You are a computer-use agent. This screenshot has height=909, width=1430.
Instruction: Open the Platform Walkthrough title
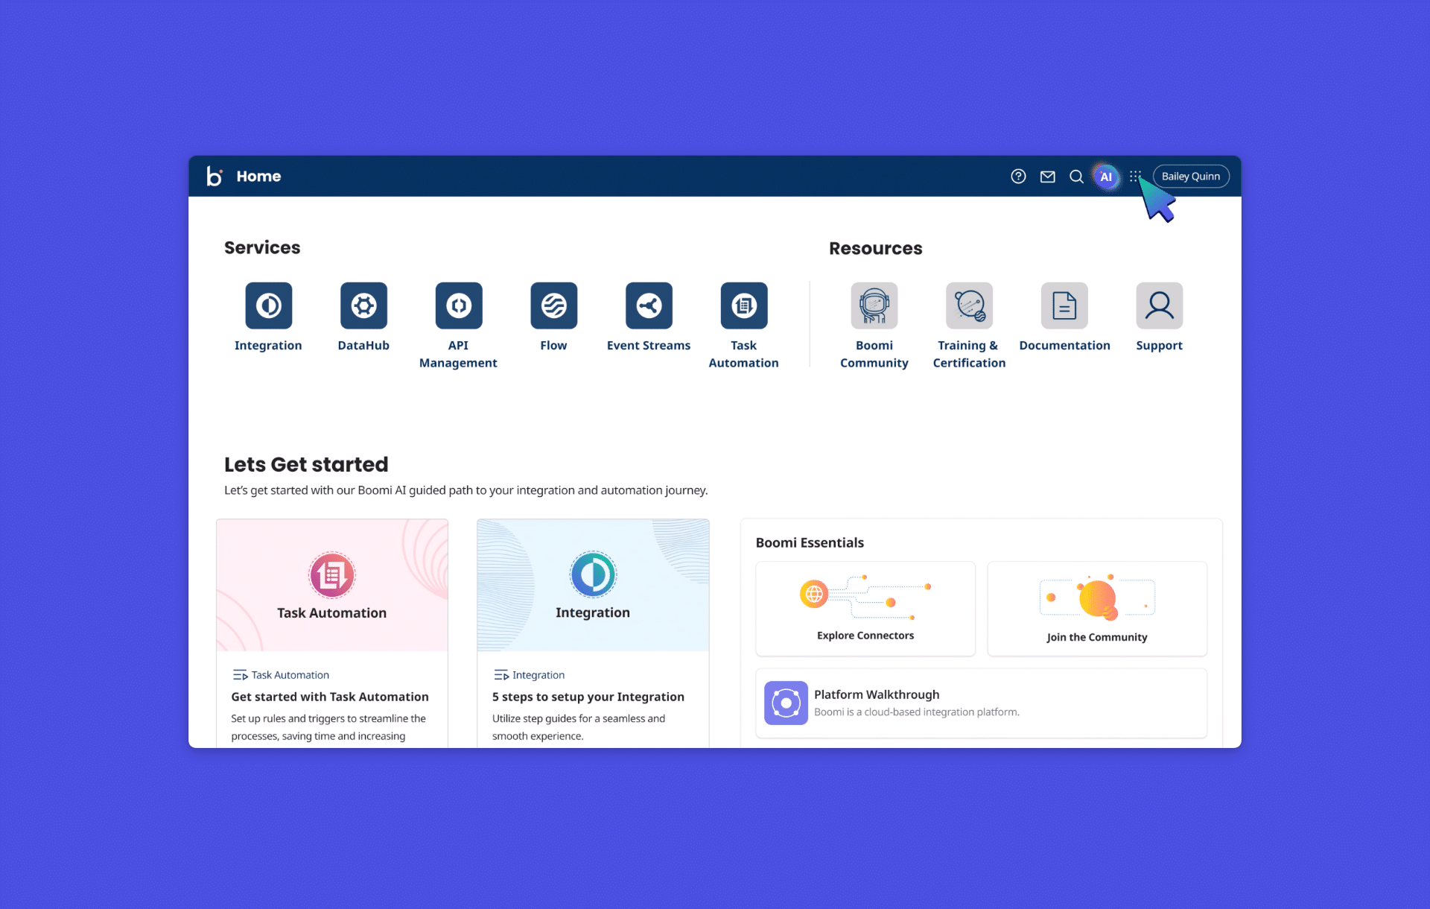[877, 694]
